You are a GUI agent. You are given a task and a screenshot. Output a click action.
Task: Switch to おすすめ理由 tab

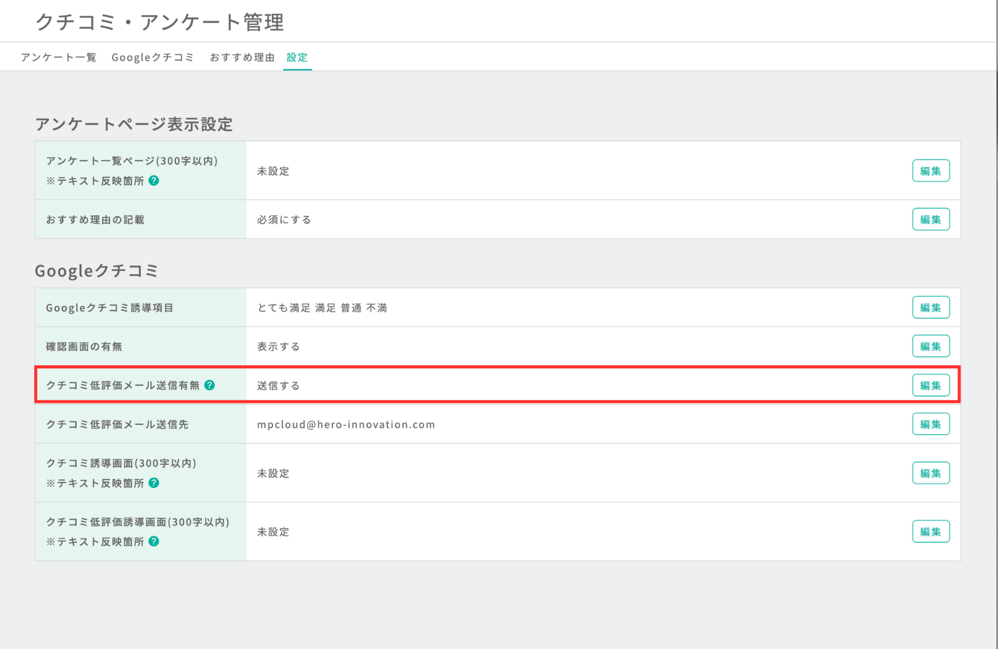click(242, 57)
